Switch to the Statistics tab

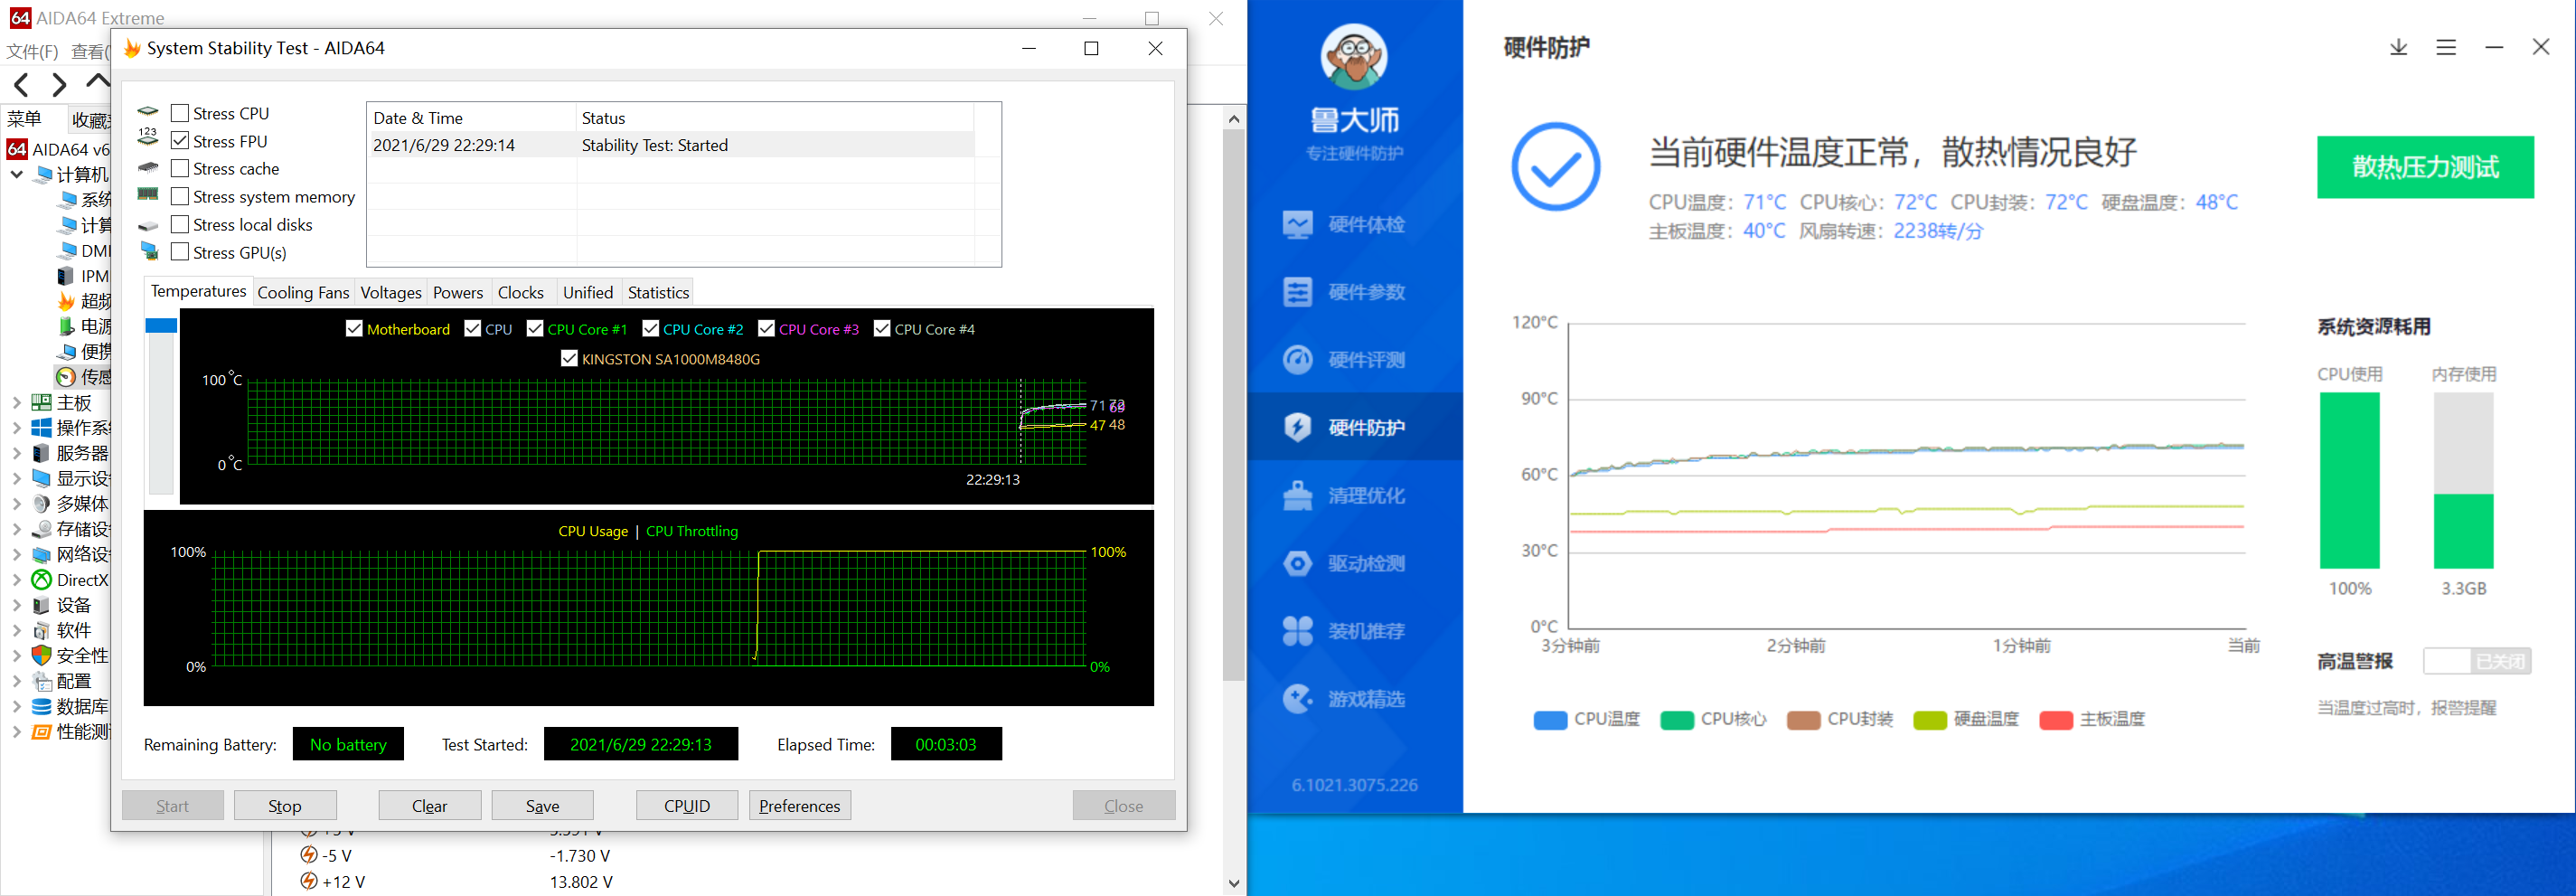tap(658, 293)
